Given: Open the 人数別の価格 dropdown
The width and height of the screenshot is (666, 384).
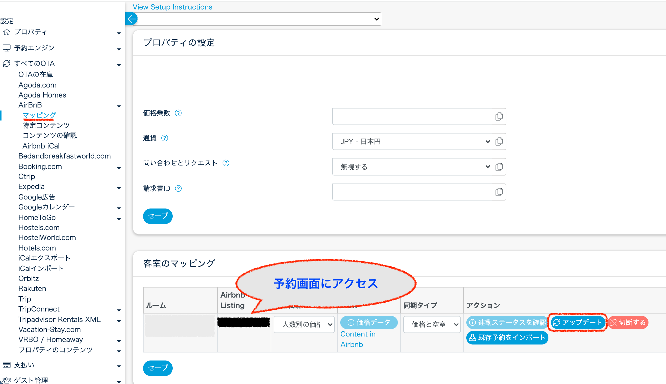Looking at the screenshot, I should [304, 324].
